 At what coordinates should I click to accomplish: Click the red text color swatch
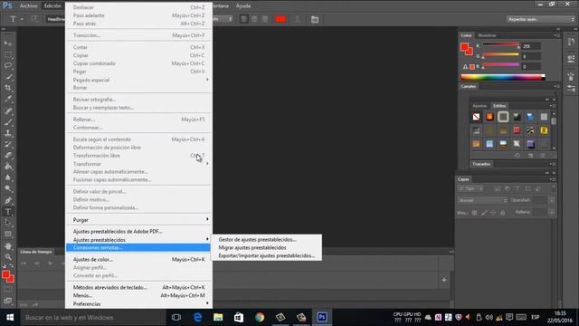pyautogui.click(x=280, y=19)
